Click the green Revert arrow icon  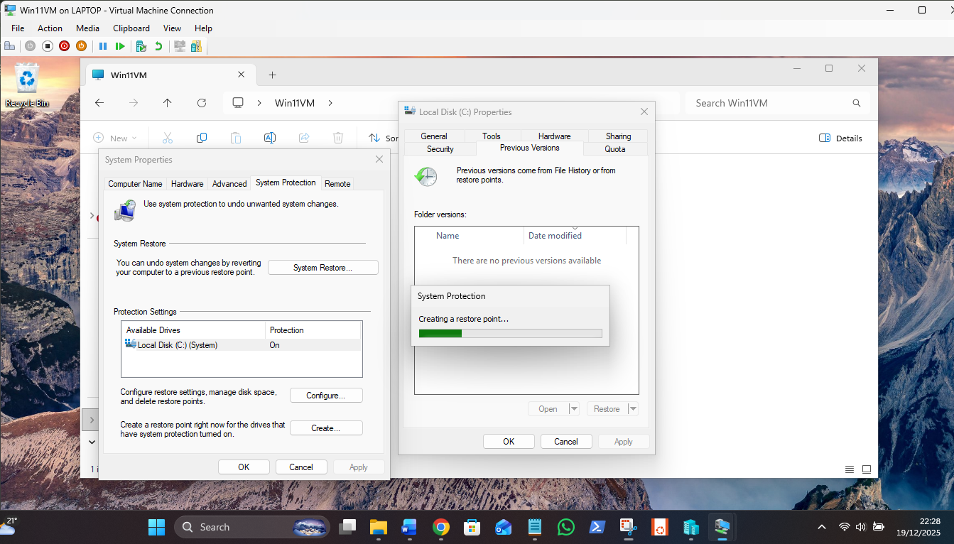point(158,46)
